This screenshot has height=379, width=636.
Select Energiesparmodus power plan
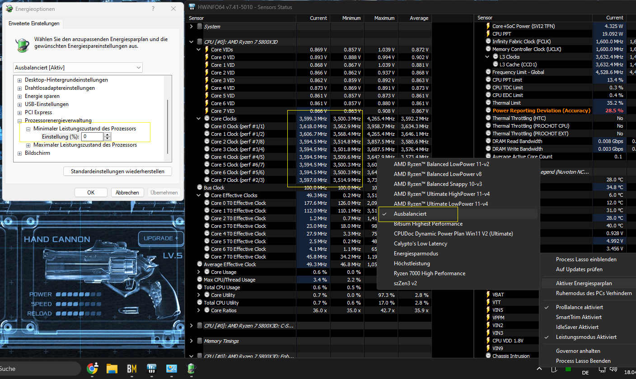coord(458,254)
